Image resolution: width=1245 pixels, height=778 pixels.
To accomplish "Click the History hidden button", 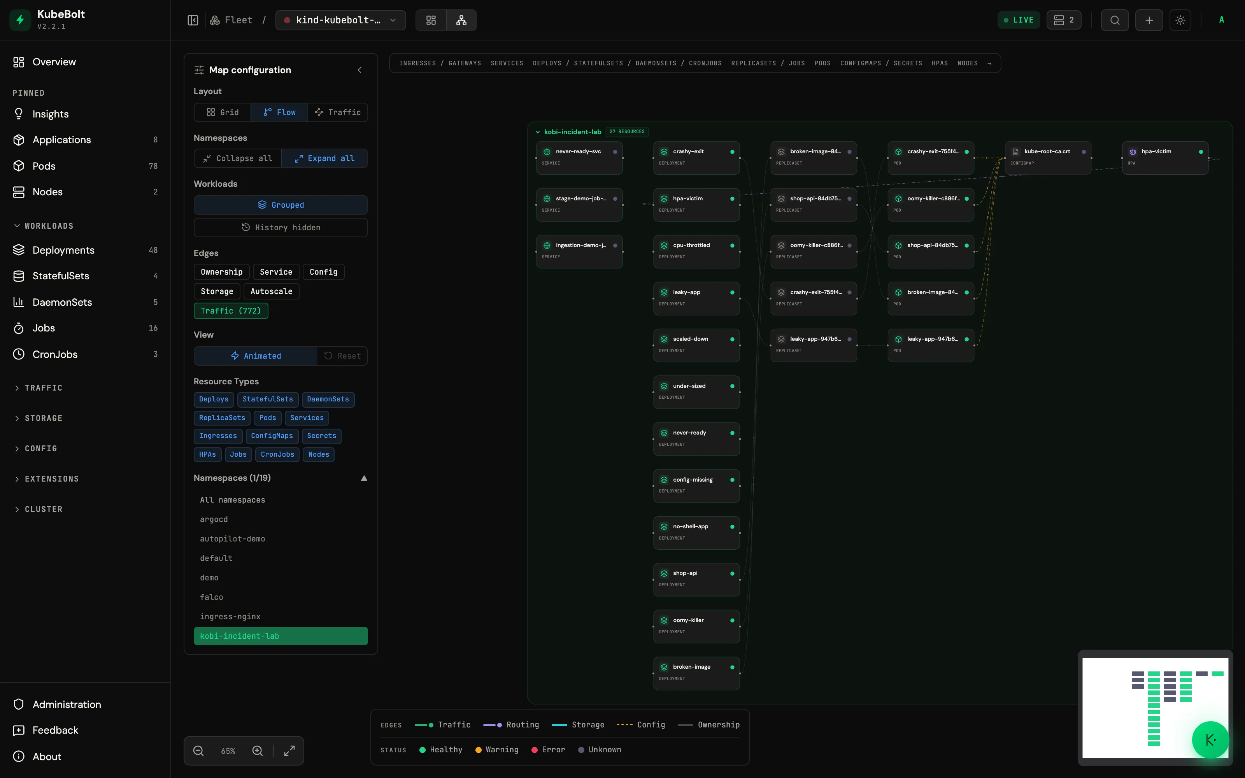I will click(x=281, y=228).
